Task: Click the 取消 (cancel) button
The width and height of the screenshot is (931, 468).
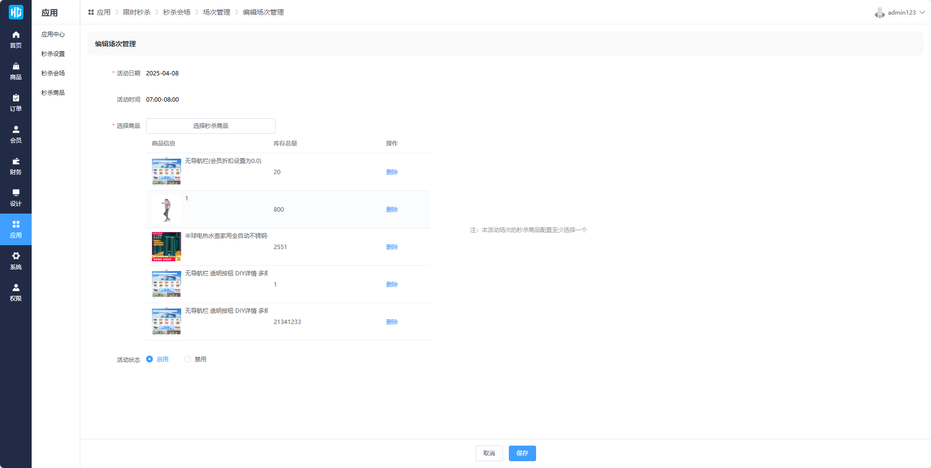Action: [489, 453]
